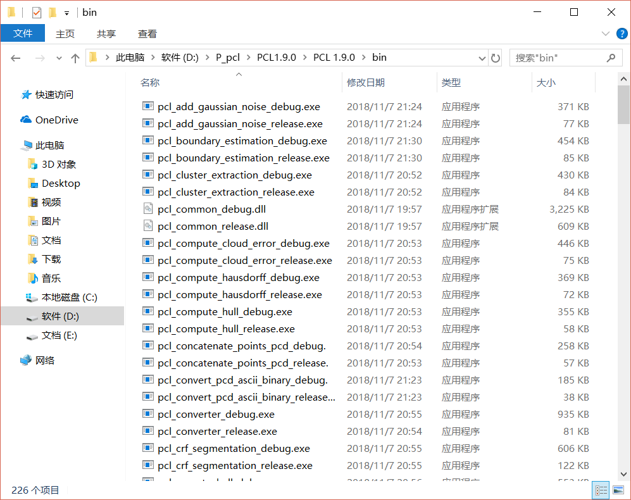Select 本地磁盘 (C:) drive

point(69,297)
